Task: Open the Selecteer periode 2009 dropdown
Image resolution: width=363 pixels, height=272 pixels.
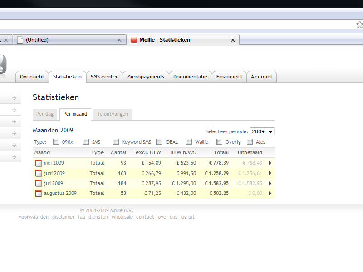Action: pos(262,131)
